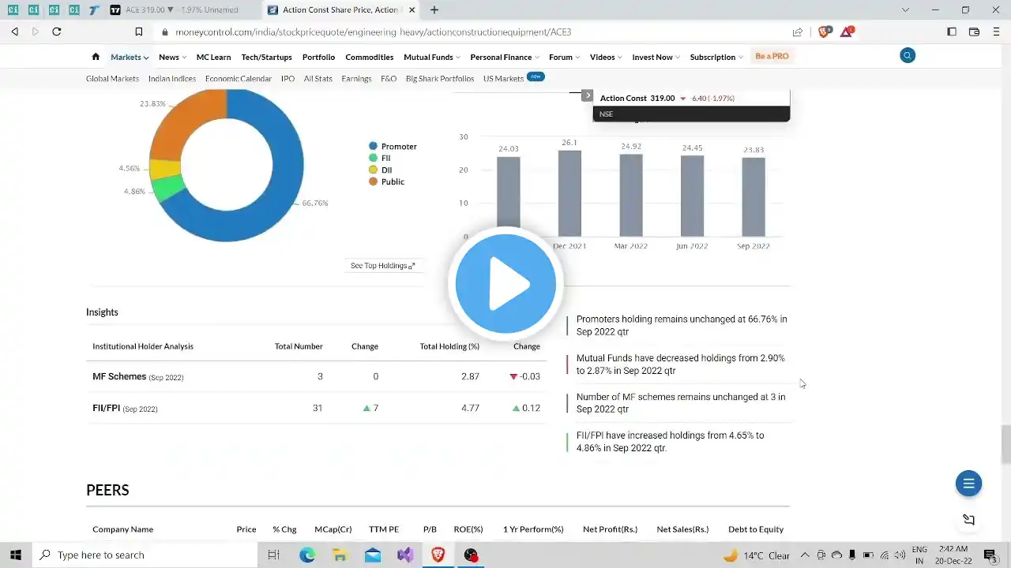Open the browser sidebar panel icon

click(952, 32)
